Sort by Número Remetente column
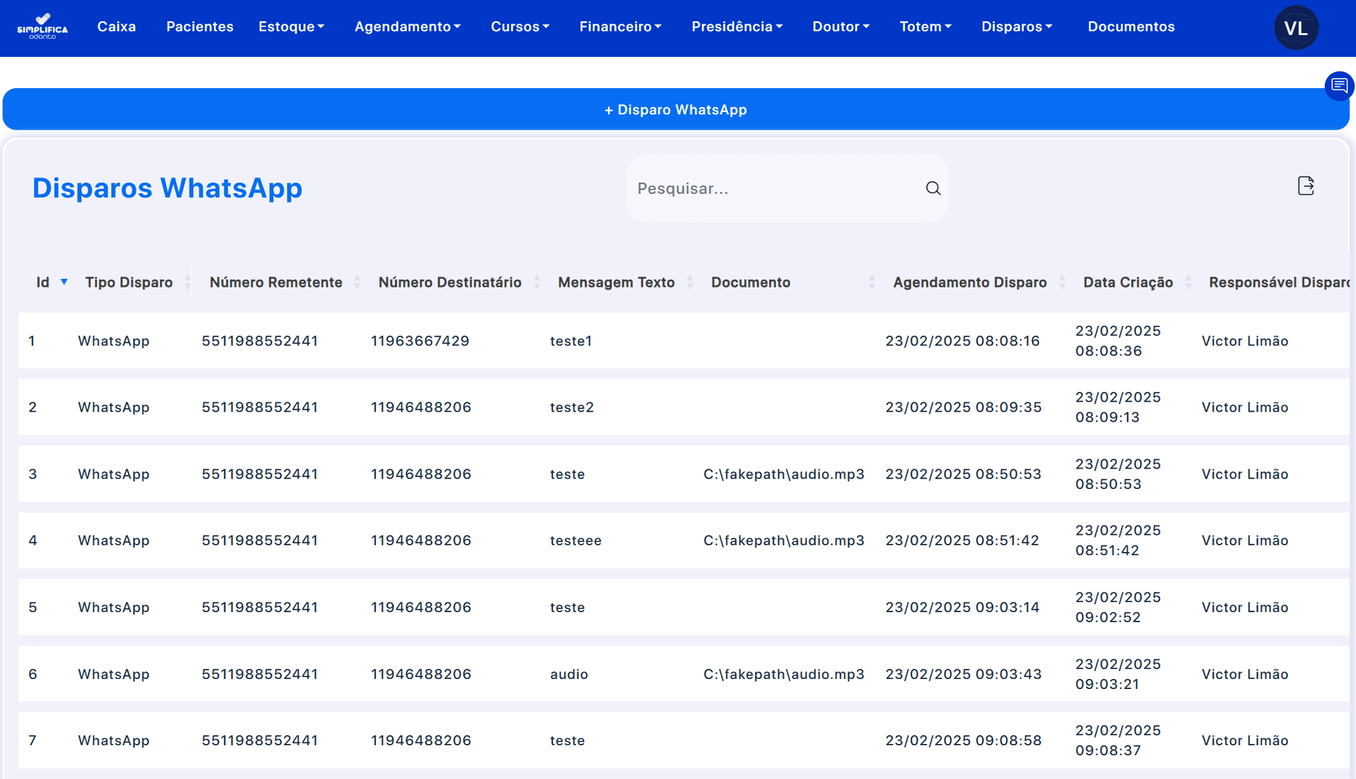Image resolution: width=1356 pixels, height=779 pixels. [358, 283]
